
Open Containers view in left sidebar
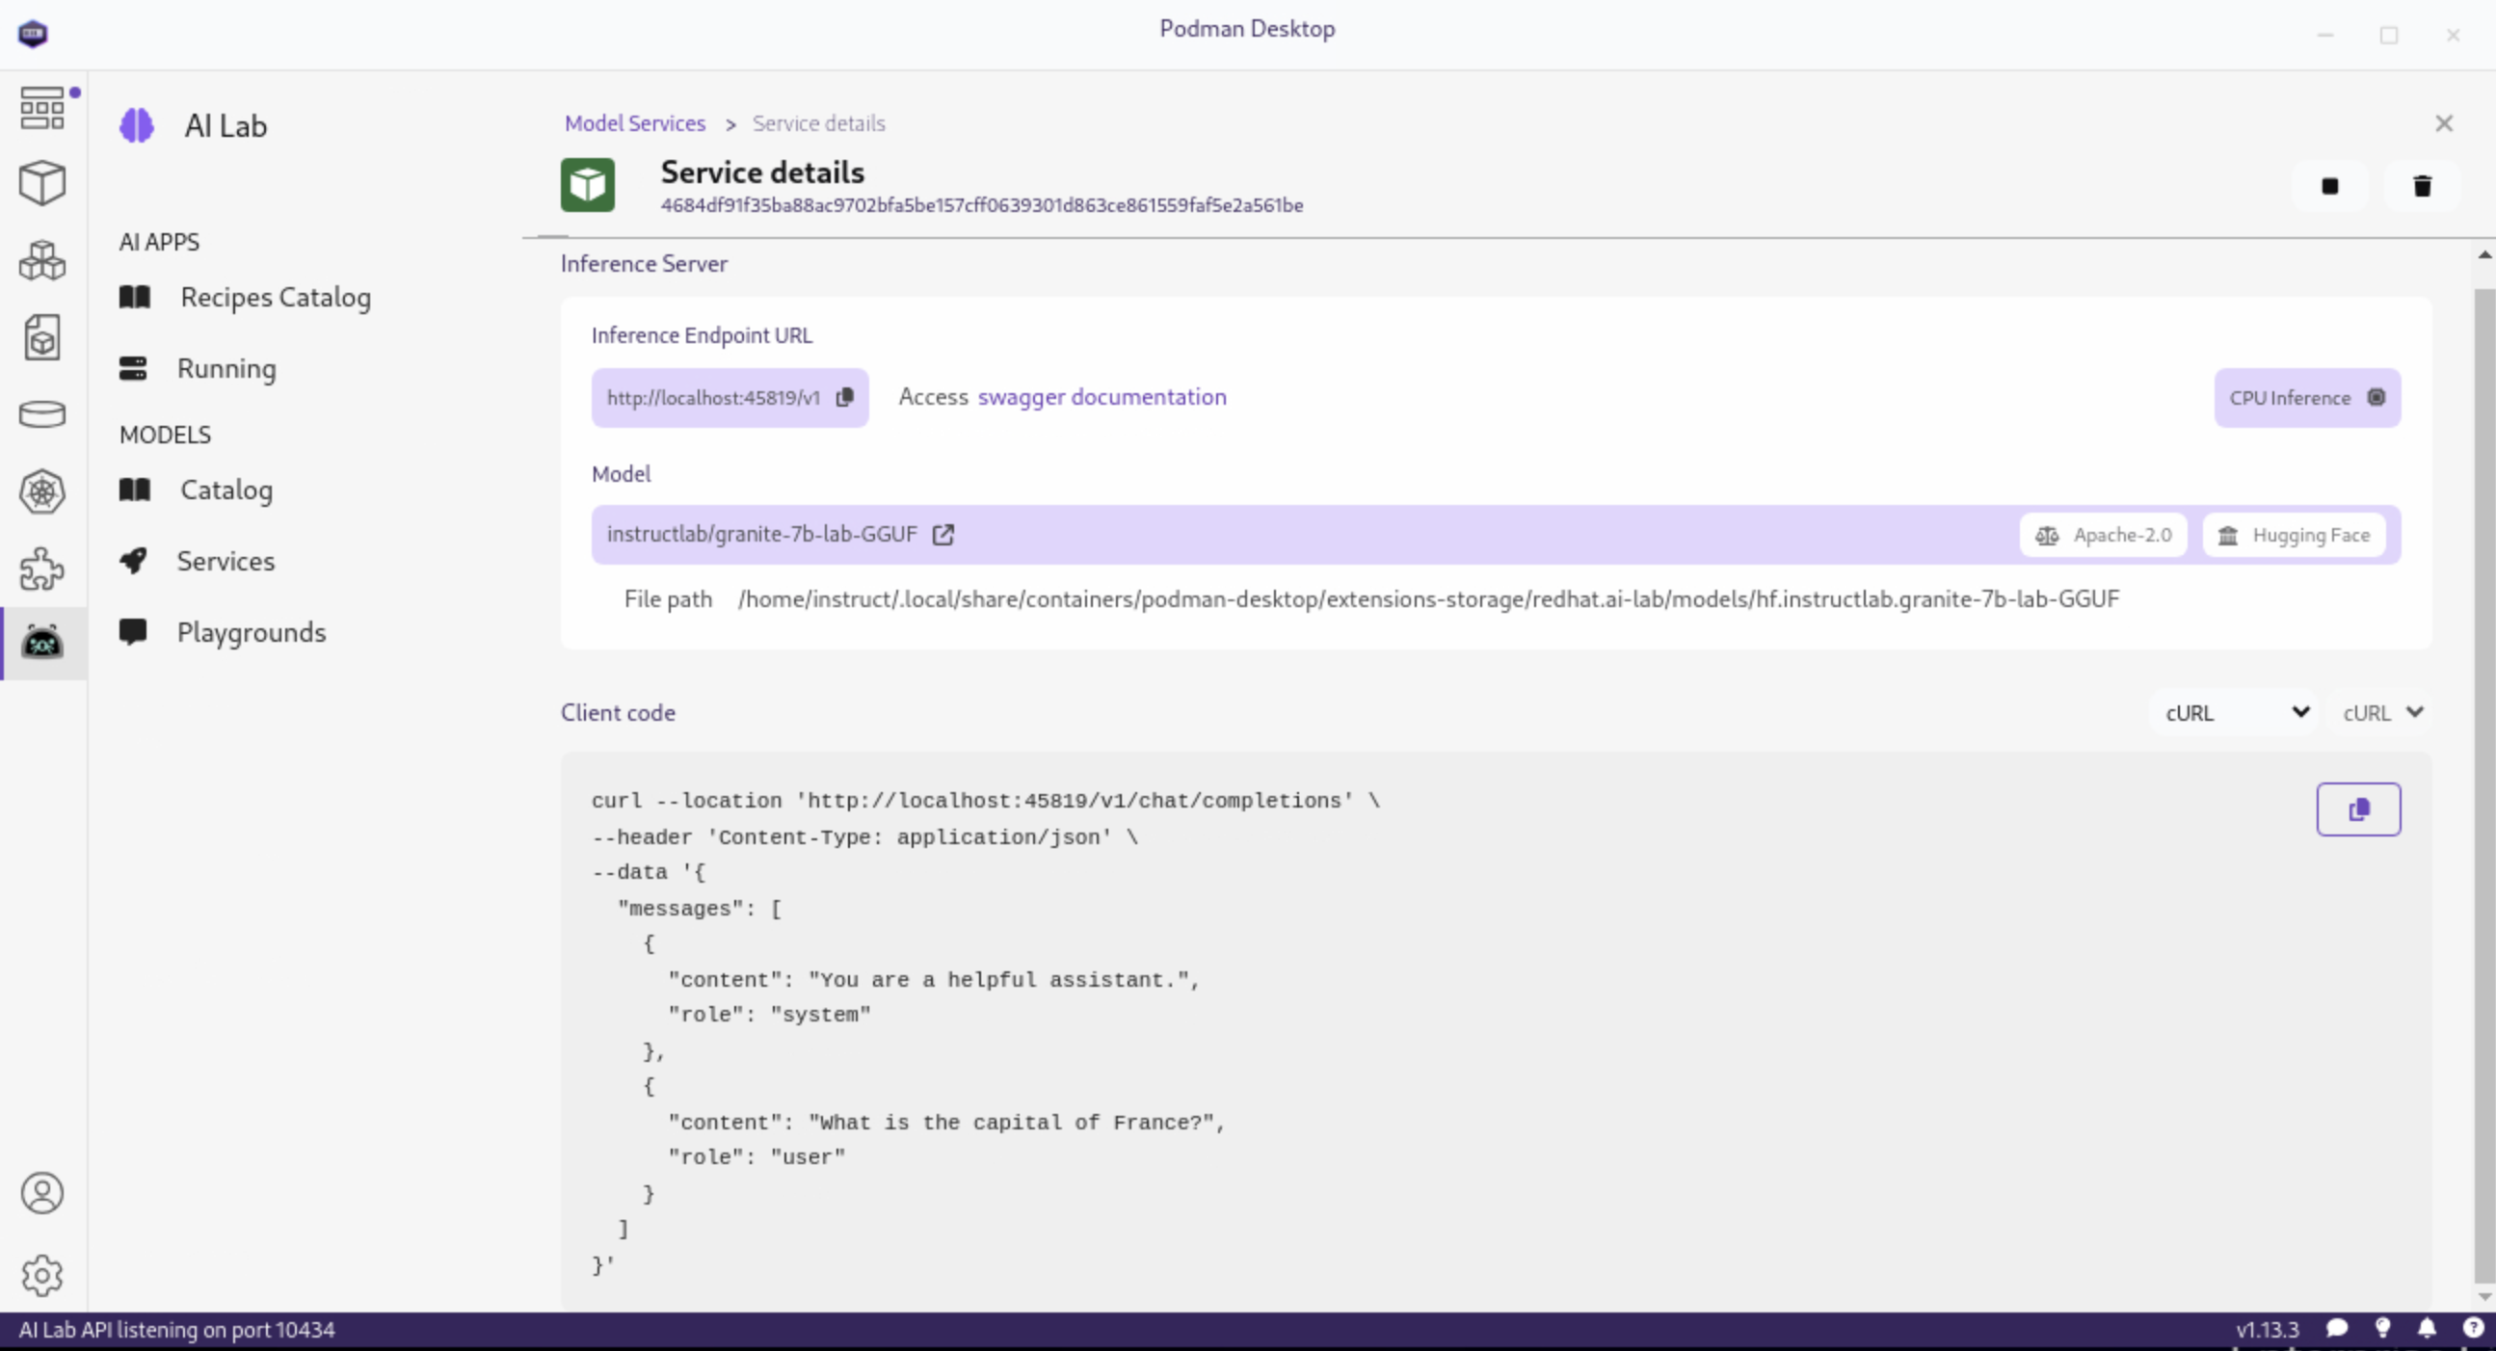tap(41, 182)
